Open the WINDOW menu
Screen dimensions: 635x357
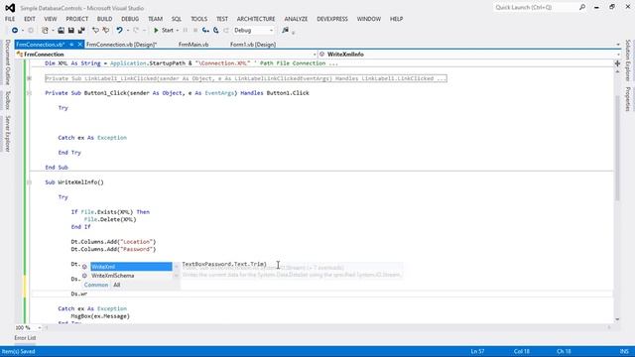[368, 19]
